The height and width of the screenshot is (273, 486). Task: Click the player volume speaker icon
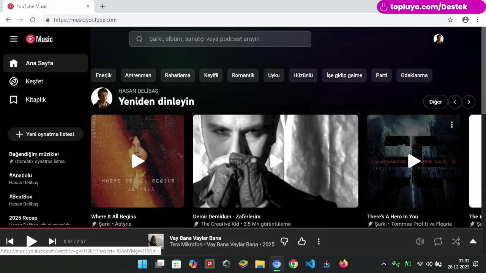coord(420,242)
